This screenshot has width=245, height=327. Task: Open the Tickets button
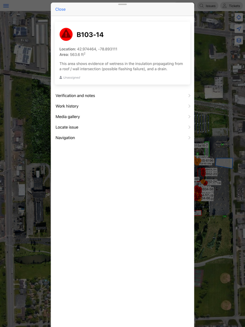pyautogui.click(x=231, y=6)
